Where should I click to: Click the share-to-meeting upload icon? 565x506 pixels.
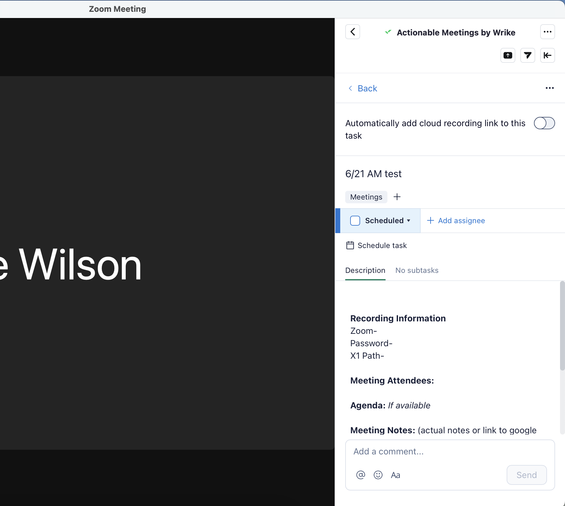tap(508, 55)
